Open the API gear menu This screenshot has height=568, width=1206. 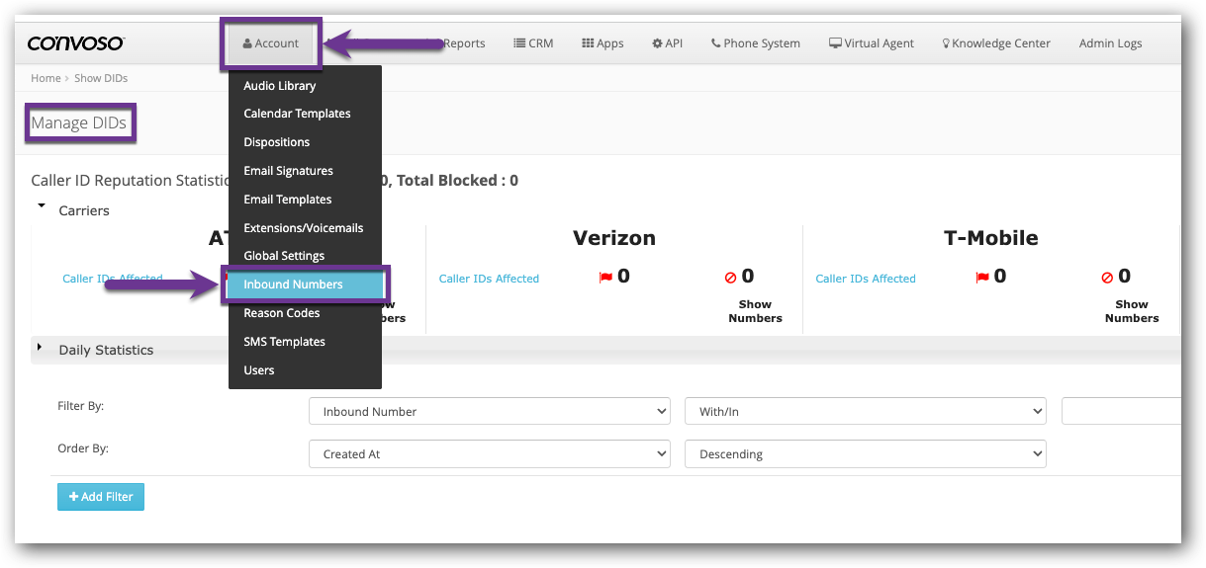tap(667, 43)
